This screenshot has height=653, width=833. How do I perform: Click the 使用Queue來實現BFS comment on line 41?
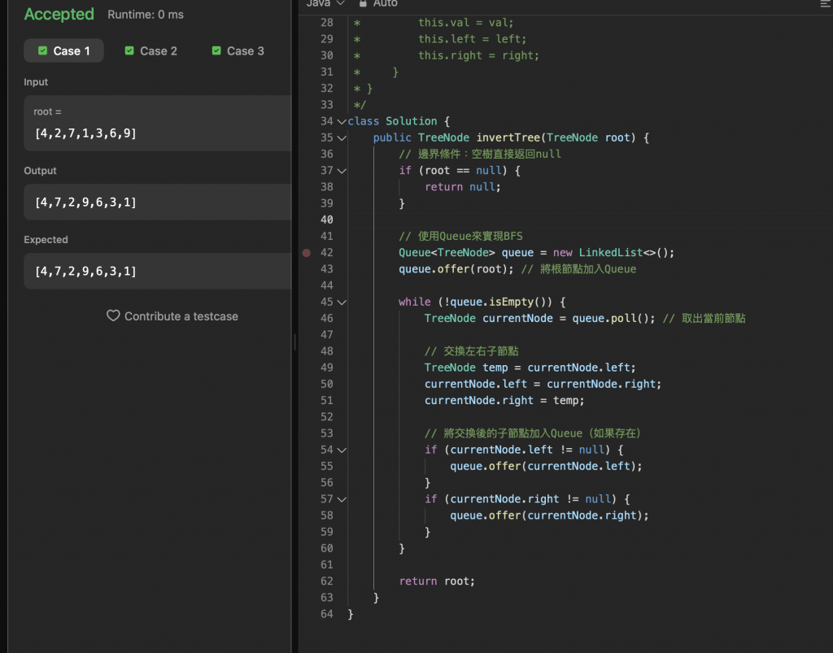[460, 237]
